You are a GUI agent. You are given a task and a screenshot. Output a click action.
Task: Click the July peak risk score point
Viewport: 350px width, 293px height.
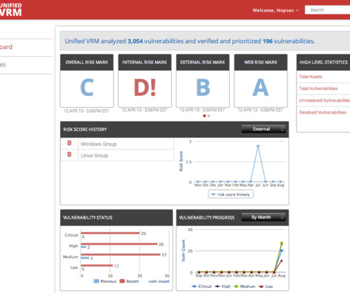(258, 146)
